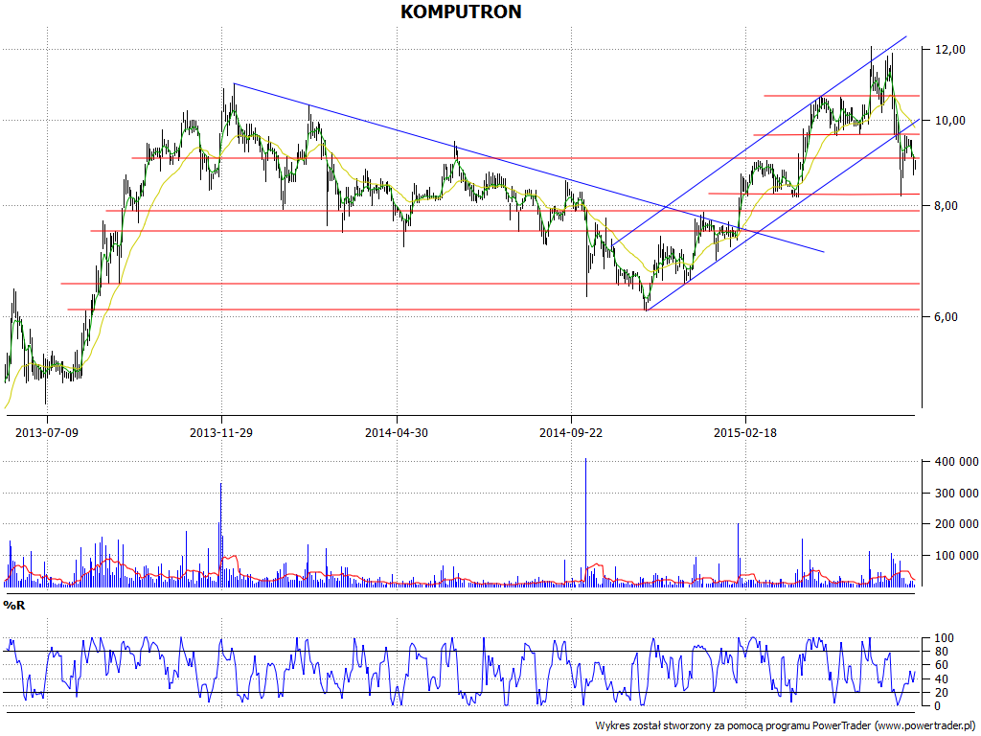Select the 20 label on the %R axis
This screenshot has height=736, width=981.
(x=941, y=692)
